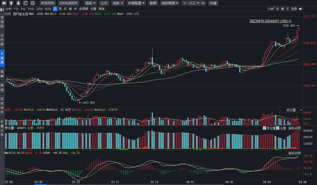Image resolution: width=317 pixels, height=185 pixels.
Task: Open the 微软雅黑 font dropdown
Action: tap(170, 3)
